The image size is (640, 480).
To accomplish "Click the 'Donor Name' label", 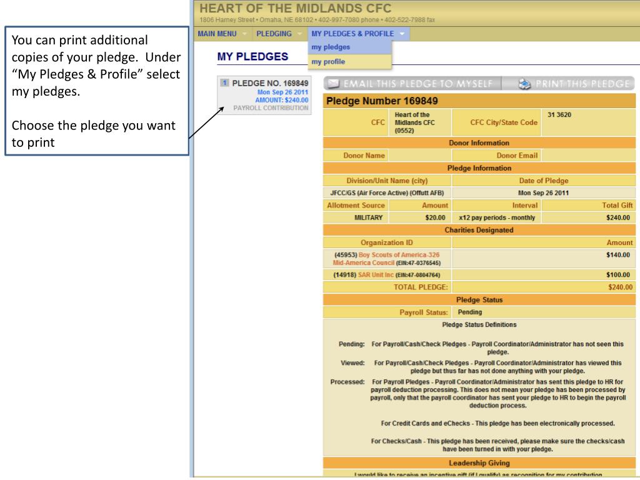I will (364, 156).
